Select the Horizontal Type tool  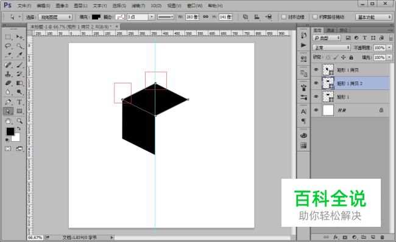click(x=19, y=102)
